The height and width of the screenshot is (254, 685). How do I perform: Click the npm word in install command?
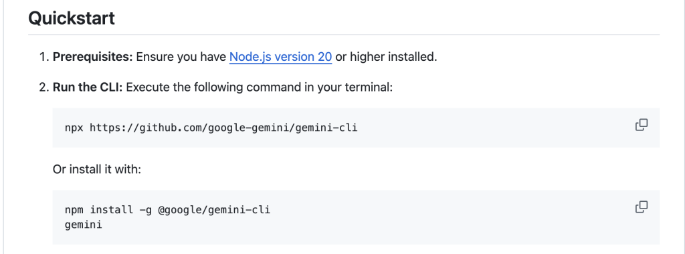coord(74,211)
